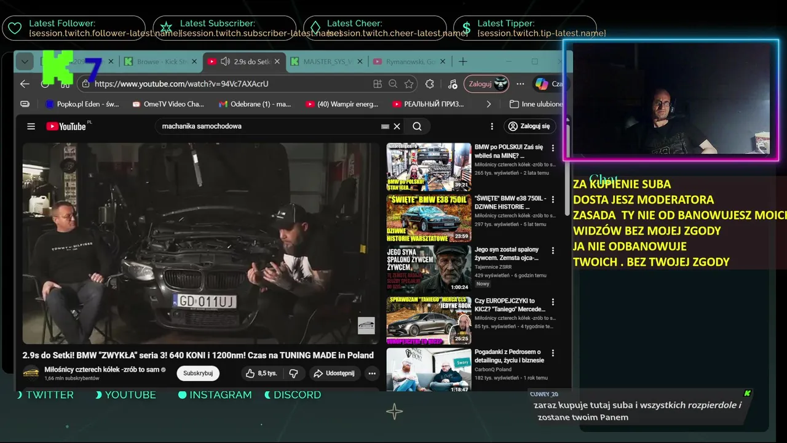Click the 'Subskrybuj' button
The height and width of the screenshot is (443, 787).
pos(198,373)
